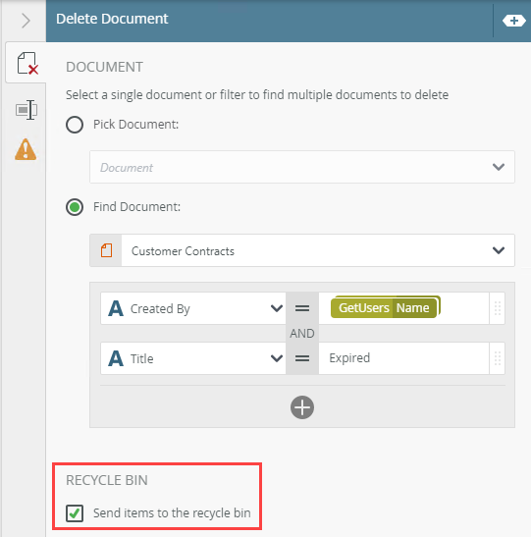
Task: Click Created By row drag handle
Action: (x=498, y=308)
